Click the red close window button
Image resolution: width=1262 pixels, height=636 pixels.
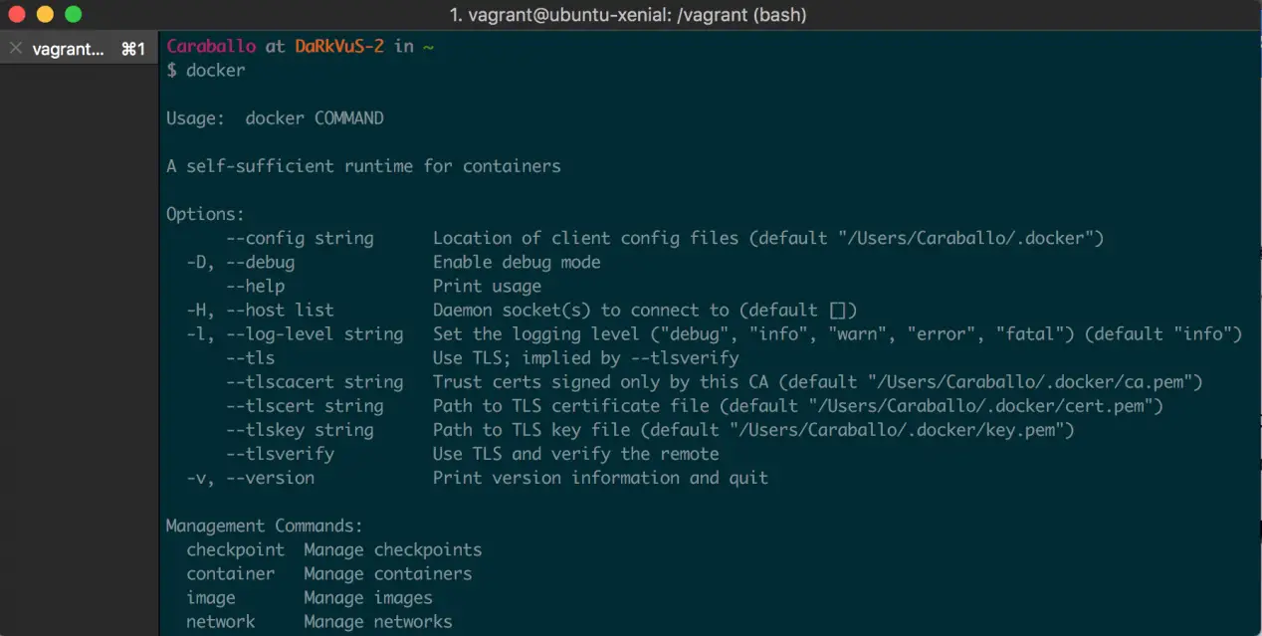(x=17, y=15)
